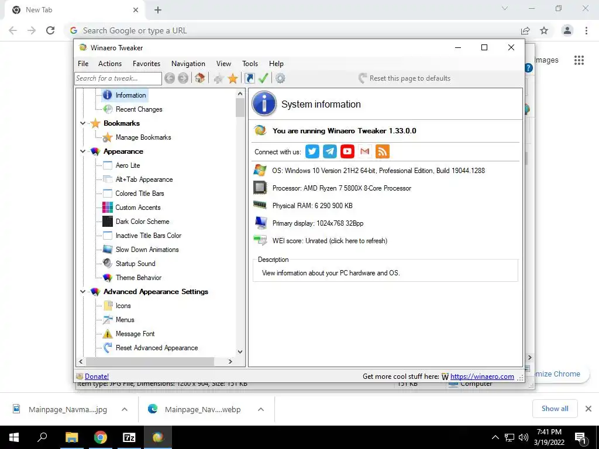Open File Explorer from the taskbar
Screen dimensions: 599x449
pos(72,437)
